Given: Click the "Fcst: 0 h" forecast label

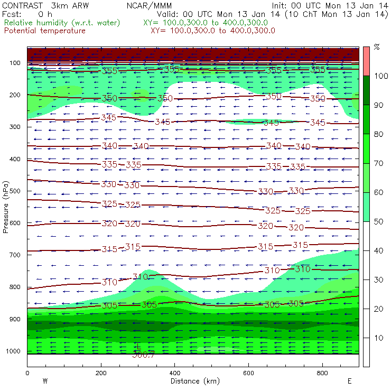Looking at the screenshot, I should (x=27, y=14).
